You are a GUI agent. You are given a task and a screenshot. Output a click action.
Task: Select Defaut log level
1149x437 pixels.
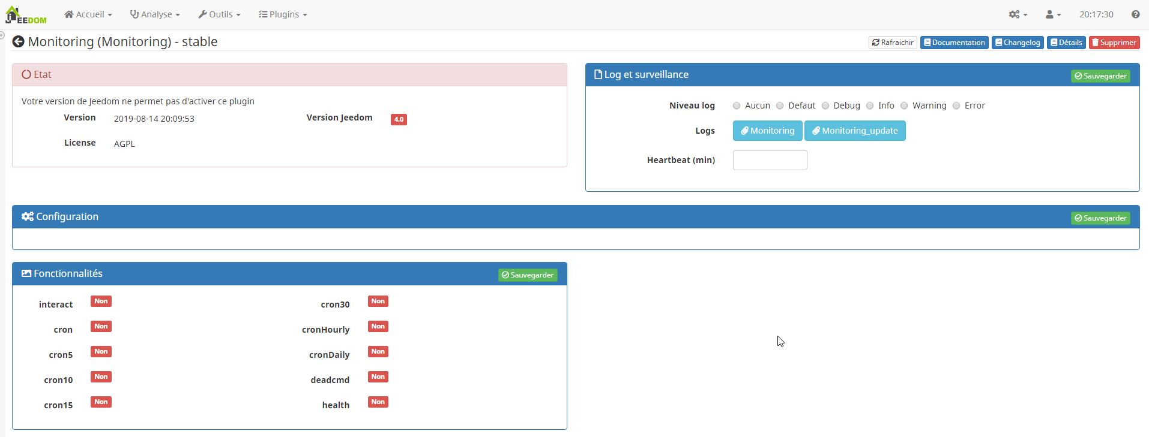coord(780,106)
